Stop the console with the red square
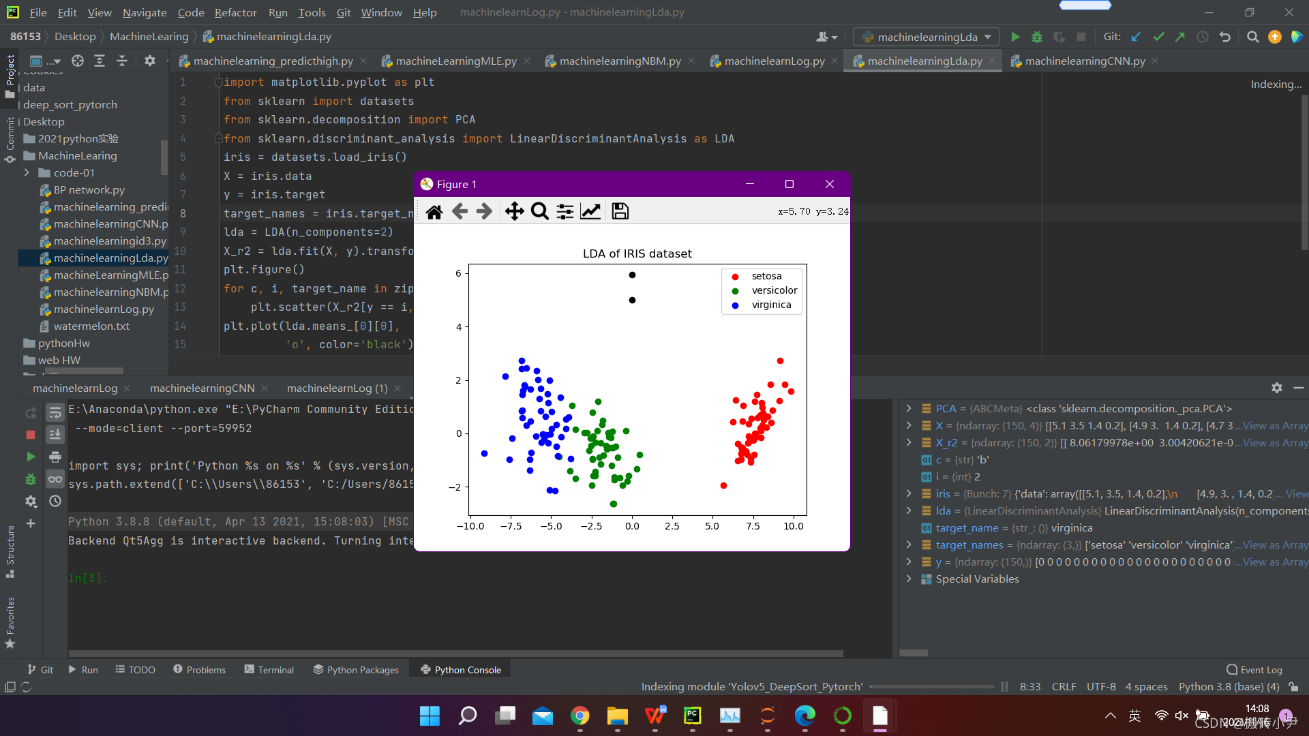Image resolution: width=1309 pixels, height=736 pixels. coord(31,435)
